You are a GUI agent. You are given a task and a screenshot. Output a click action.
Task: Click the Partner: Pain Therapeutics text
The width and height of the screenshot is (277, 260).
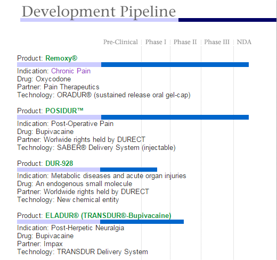click(58, 87)
